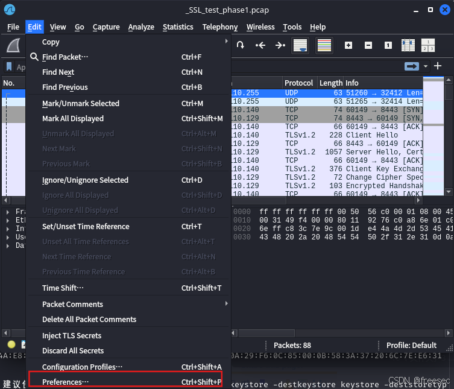This screenshot has height=389, width=454.
Task: Click the reset layout panes icon
Action: (428, 45)
